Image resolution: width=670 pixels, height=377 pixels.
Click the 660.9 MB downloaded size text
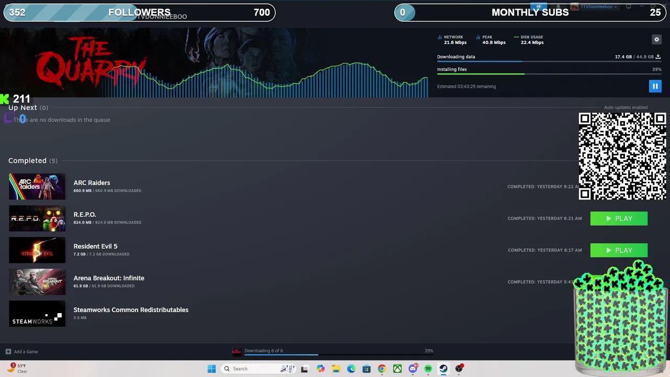tap(107, 191)
